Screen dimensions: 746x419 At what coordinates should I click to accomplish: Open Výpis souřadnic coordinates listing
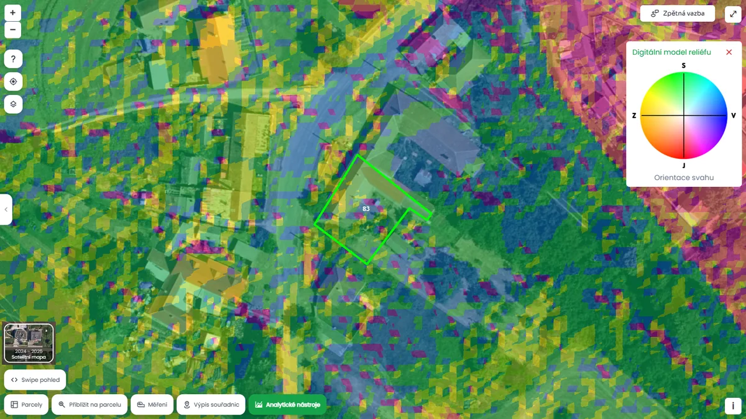[211, 405]
